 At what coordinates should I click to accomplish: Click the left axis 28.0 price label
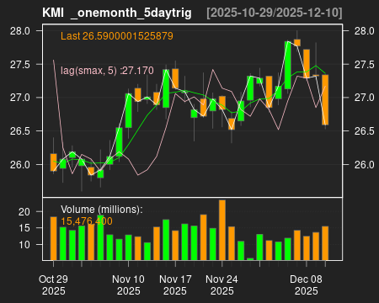tap(20, 31)
